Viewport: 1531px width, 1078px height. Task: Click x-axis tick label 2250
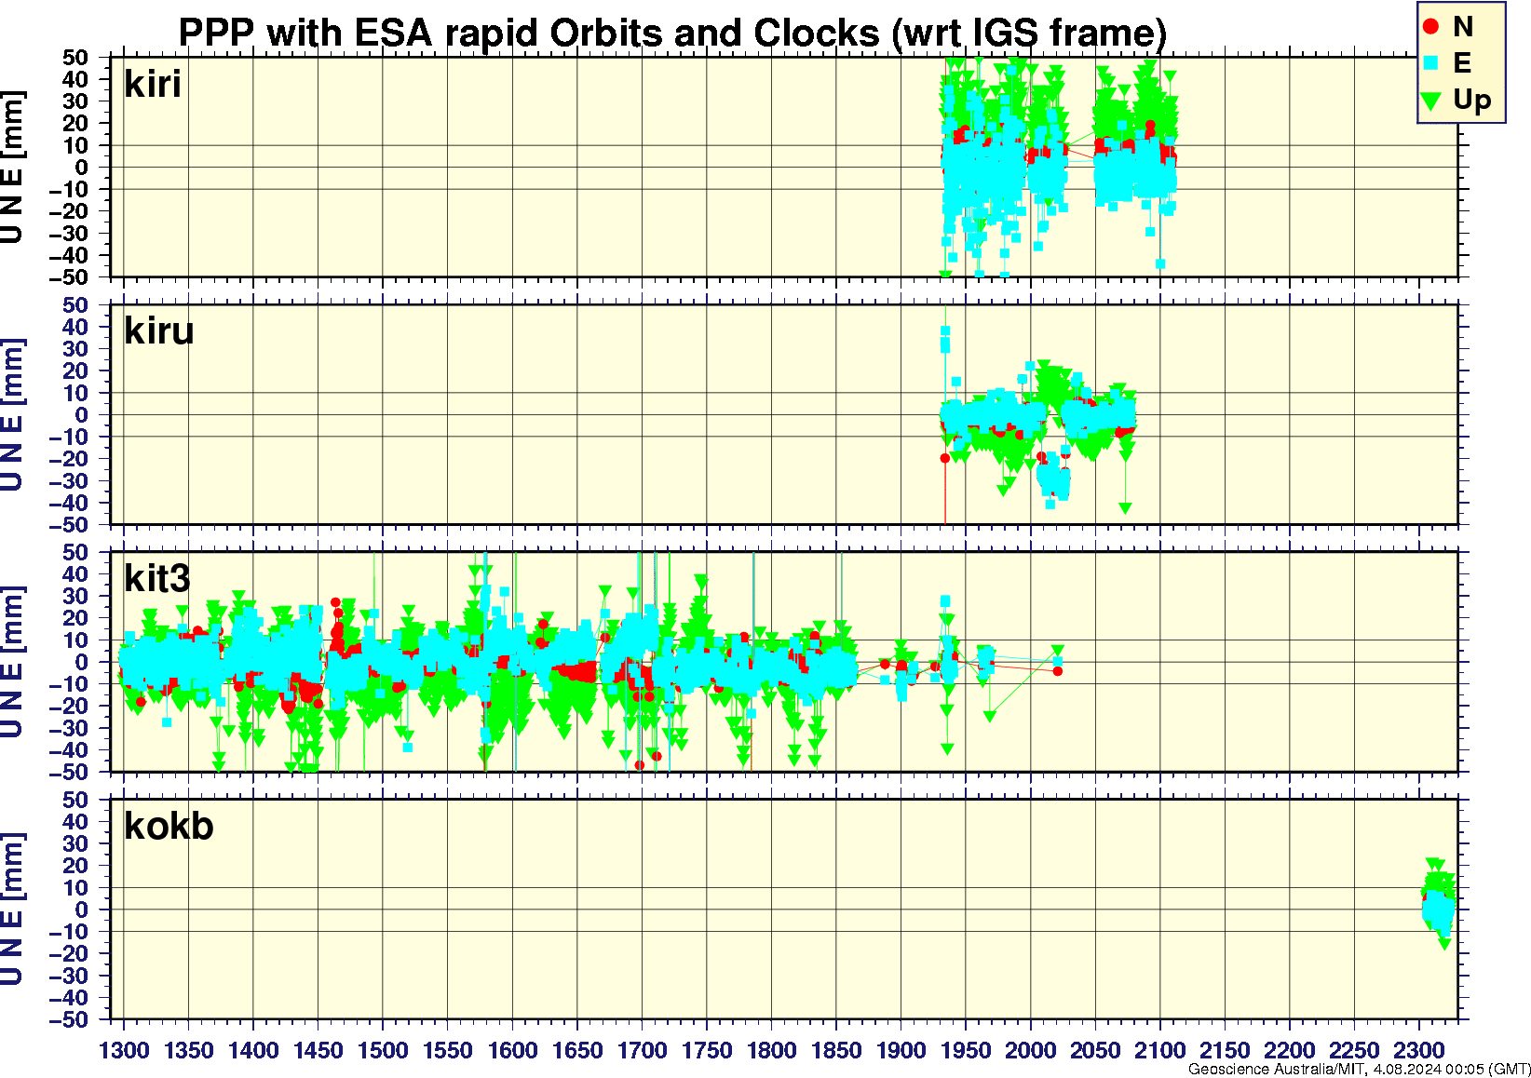1354,1050
